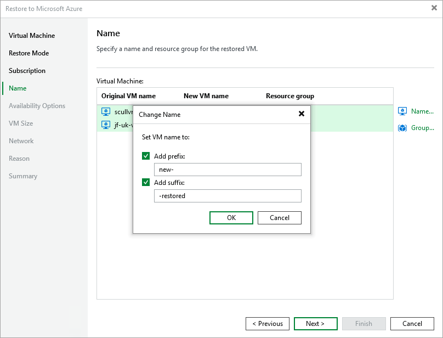The image size is (443, 338).
Task: Close the Change Name dialog with X
Action: (302, 114)
